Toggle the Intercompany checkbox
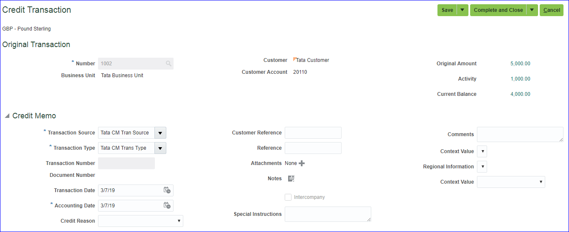The height and width of the screenshot is (232, 569). click(x=288, y=197)
